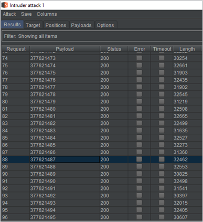Click request number 82 cell
Viewport: 203px width, 222px height.
tap(16, 116)
